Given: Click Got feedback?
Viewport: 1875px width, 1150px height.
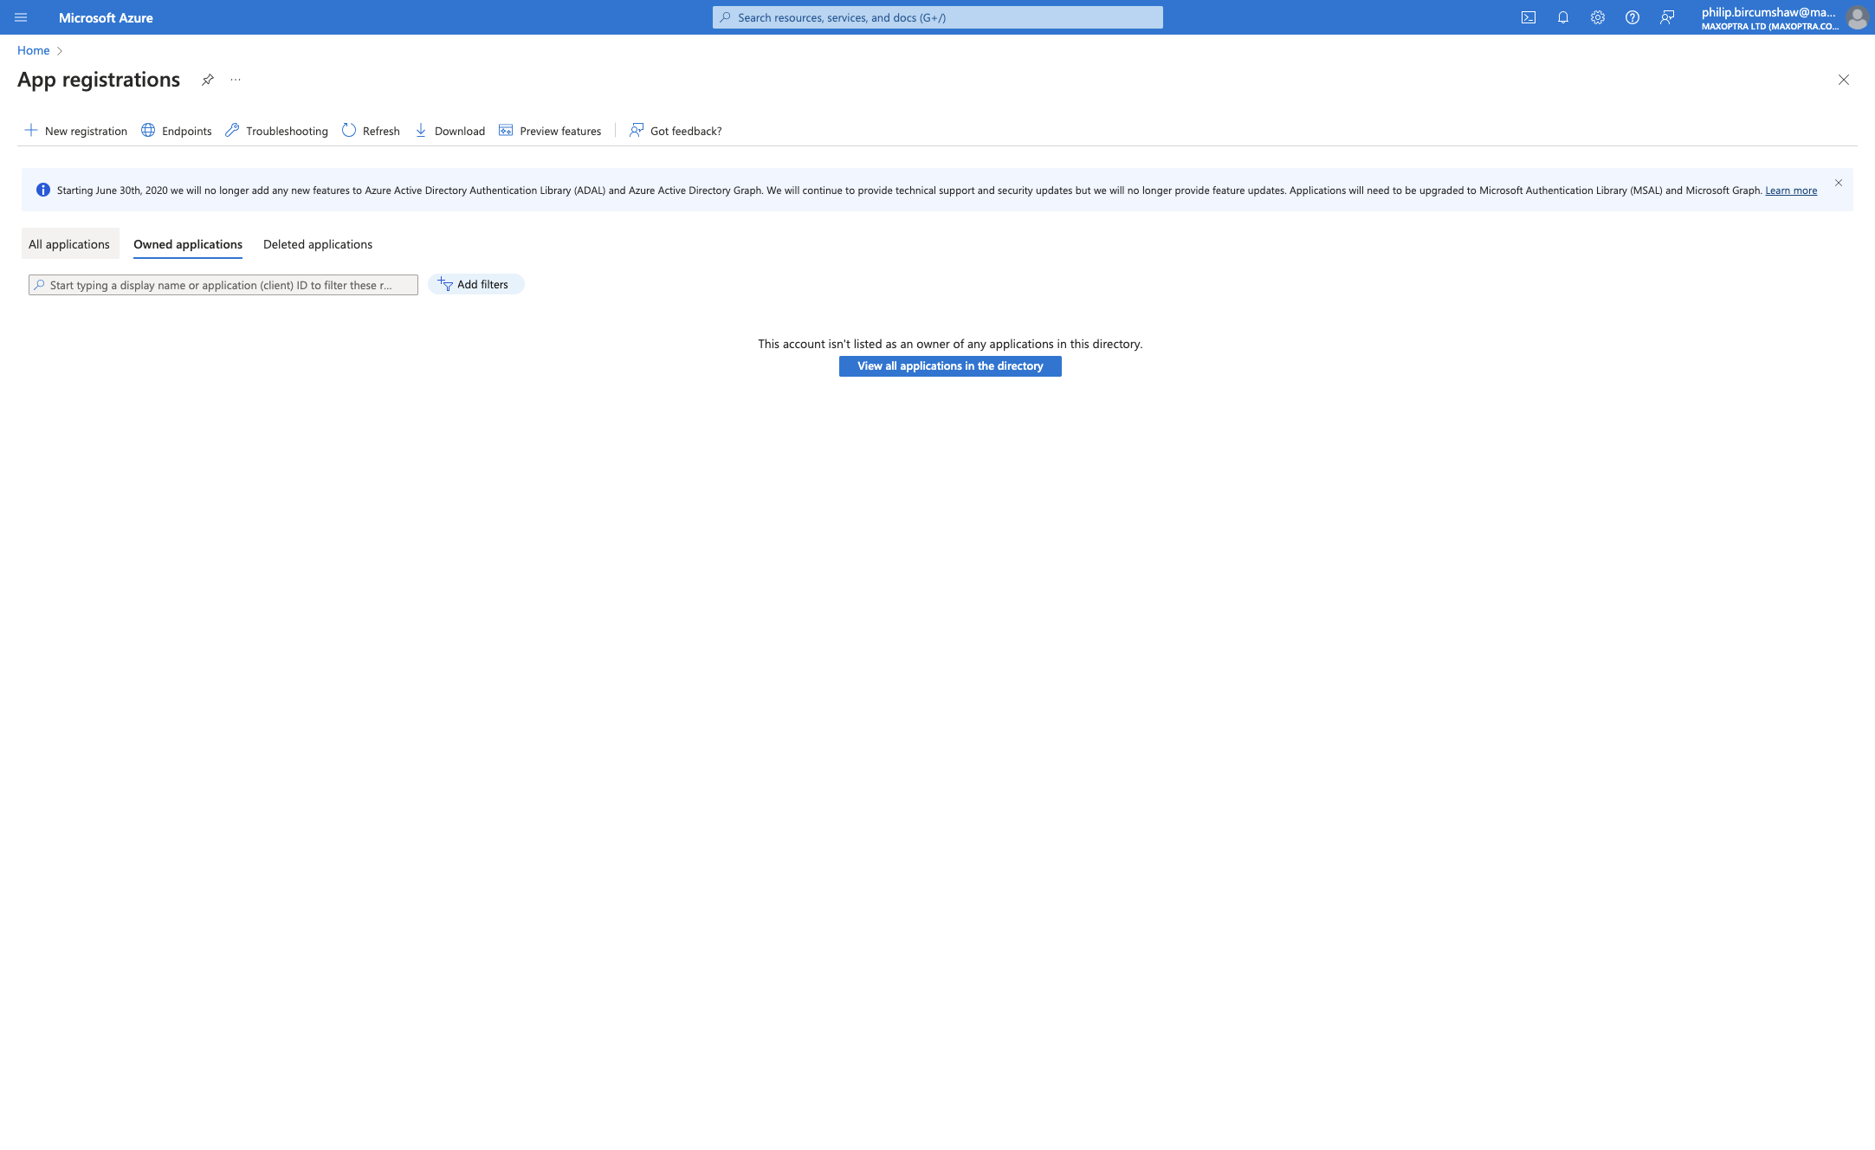Looking at the screenshot, I should [676, 131].
